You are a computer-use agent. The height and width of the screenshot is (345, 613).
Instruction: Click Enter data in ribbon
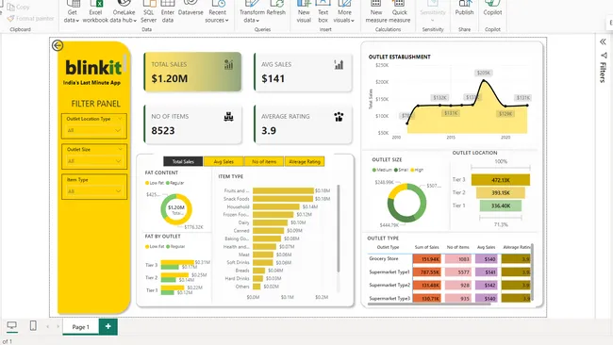pos(168,11)
